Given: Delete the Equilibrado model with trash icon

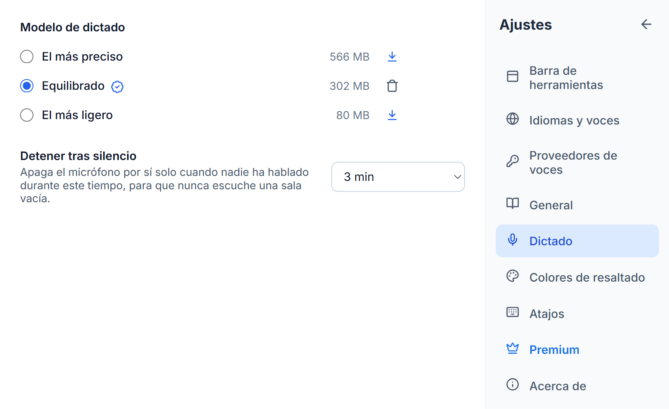Looking at the screenshot, I should (x=392, y=86).
